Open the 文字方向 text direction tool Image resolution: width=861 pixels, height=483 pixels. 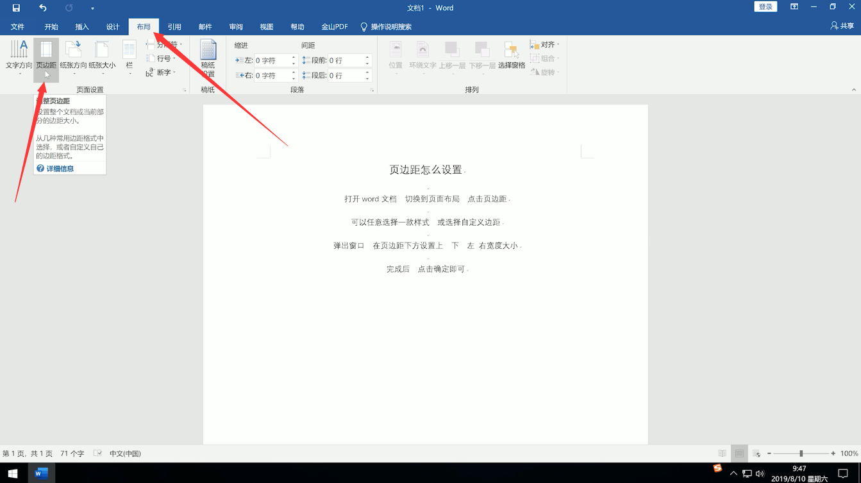[19, 58]
